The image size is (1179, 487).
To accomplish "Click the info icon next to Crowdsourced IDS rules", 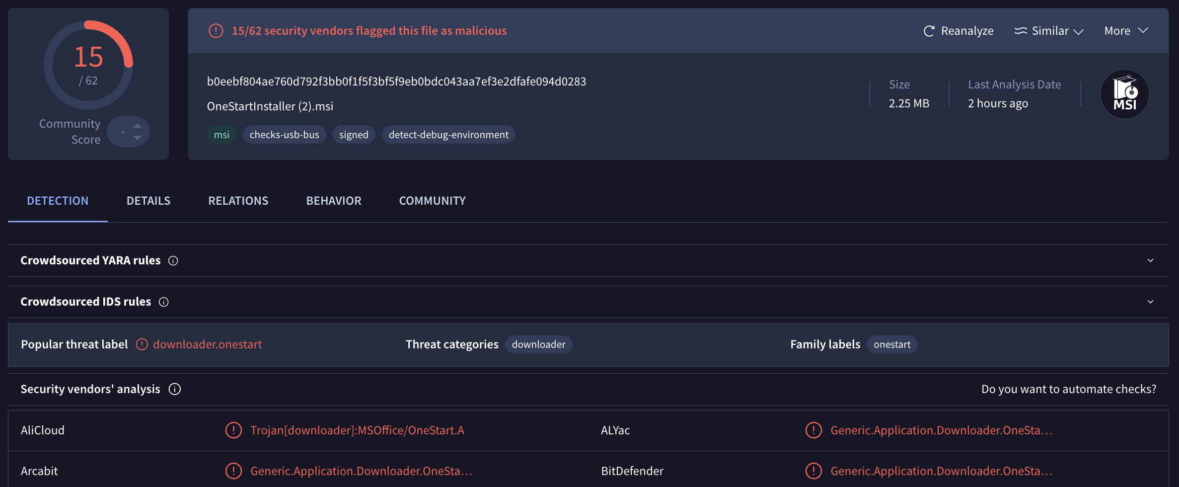I will click(x=163, y=302).
